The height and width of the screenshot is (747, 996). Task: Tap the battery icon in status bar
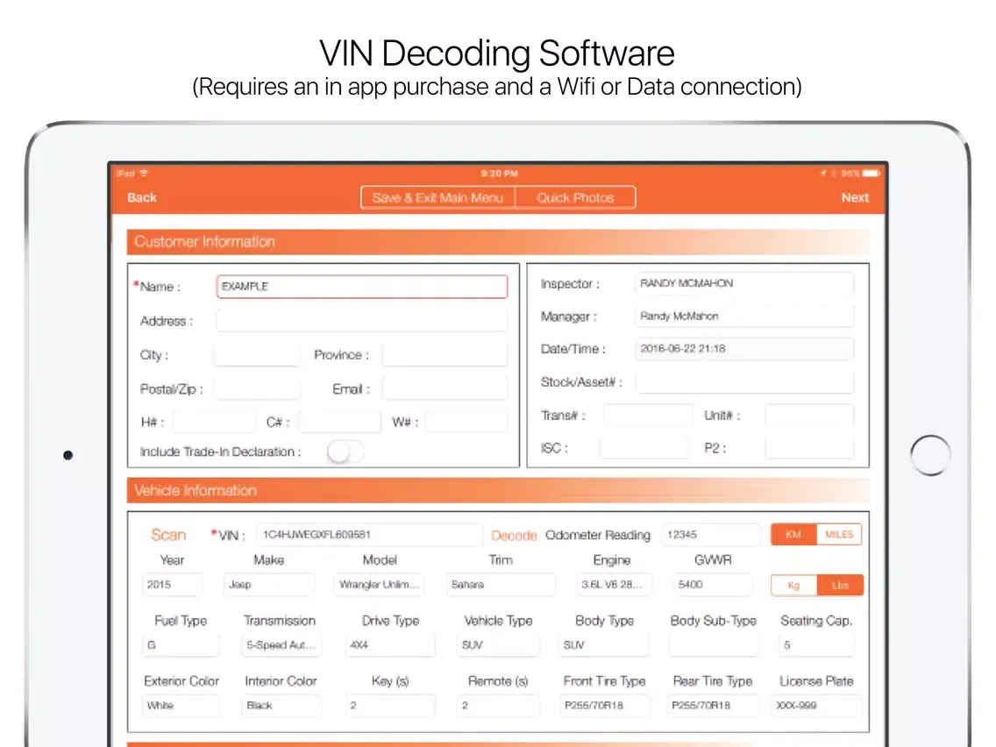pyautogui.click(x=871, y=173)
